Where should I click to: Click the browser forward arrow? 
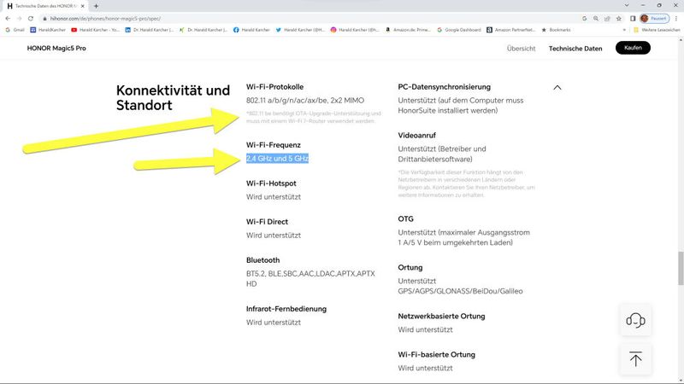[x=19, y=18]
